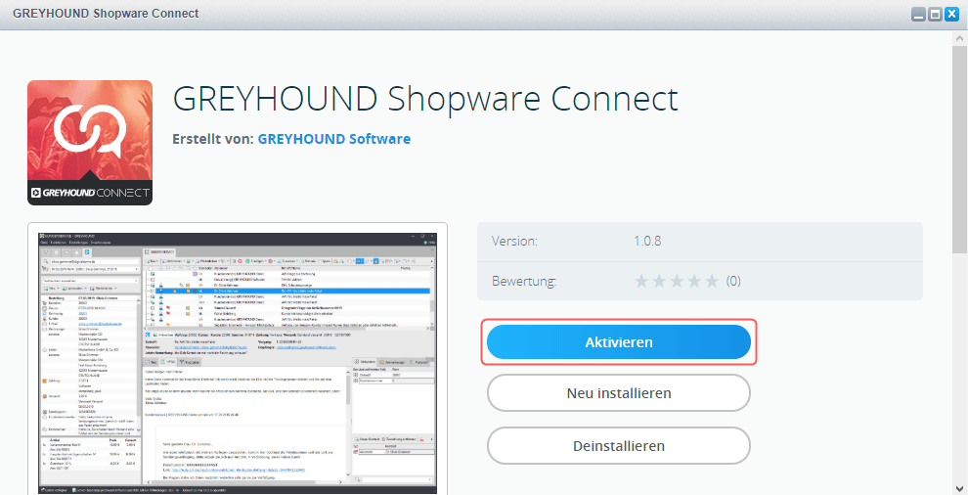This screenshot has width=968, height=495.
Task: Click the version number 1.0.8
Action: [647, 241]
